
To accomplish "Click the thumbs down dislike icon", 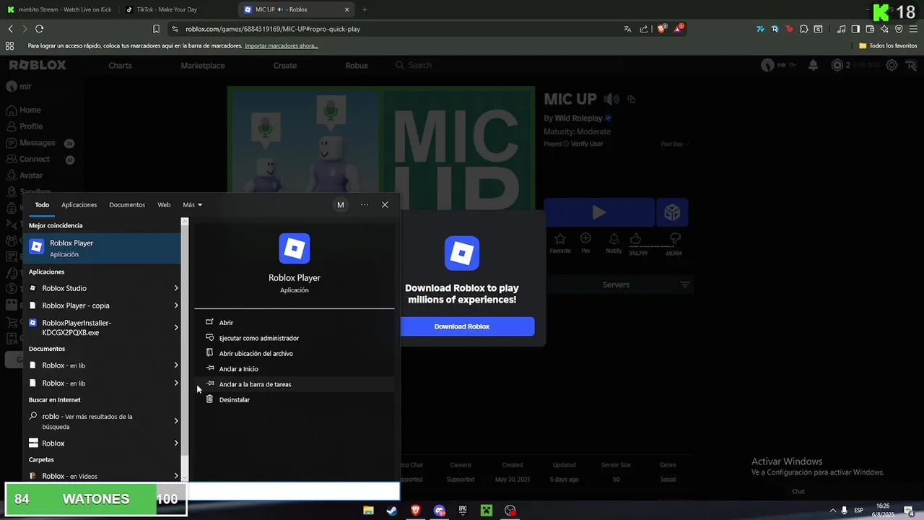I will pyautogui.click(x=675, y=238).
